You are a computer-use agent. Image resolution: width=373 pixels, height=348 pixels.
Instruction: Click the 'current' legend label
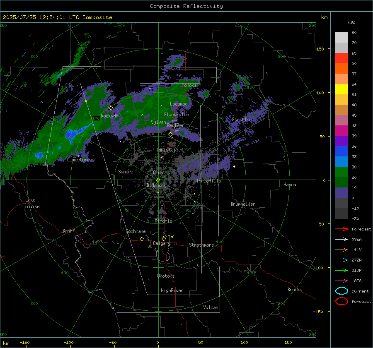(x=360, y=291)
